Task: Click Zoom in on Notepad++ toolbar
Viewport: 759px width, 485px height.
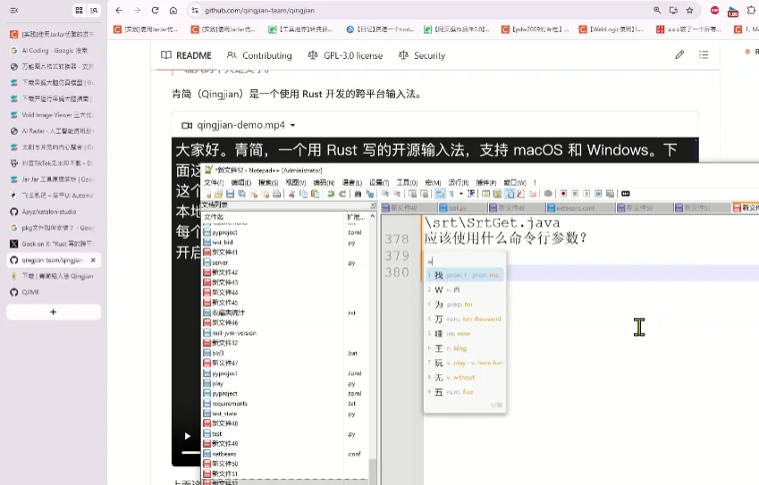Action: (385, 194)
